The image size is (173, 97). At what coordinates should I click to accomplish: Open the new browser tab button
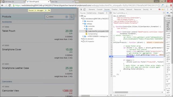(77, 2)
